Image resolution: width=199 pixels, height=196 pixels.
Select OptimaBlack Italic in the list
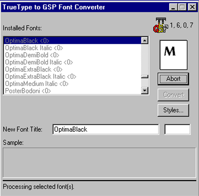pyautogui.click(x=72, y=48)
